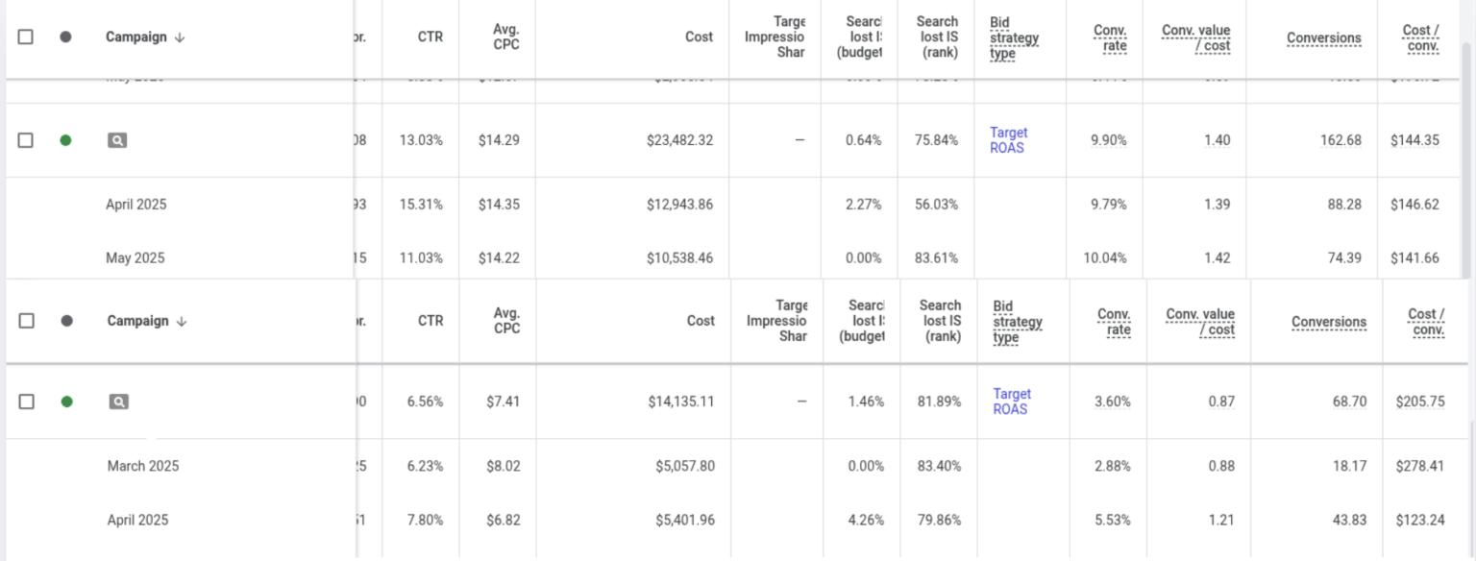
Task: Toggle select-all checkbox in topmost header row
Action: click(x=26, y=37)
